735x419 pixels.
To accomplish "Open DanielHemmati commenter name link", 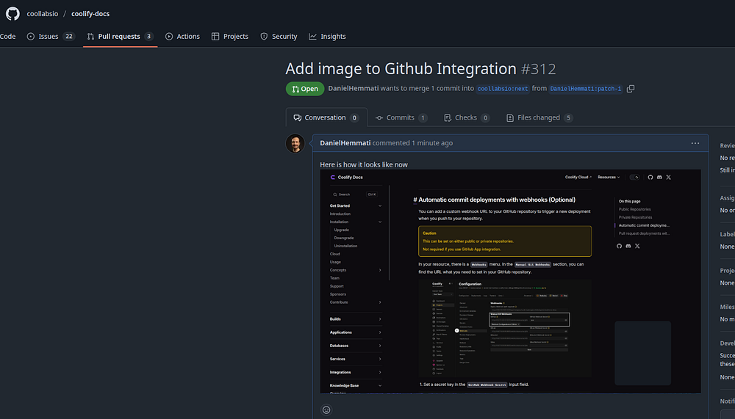I will (345, 143).
